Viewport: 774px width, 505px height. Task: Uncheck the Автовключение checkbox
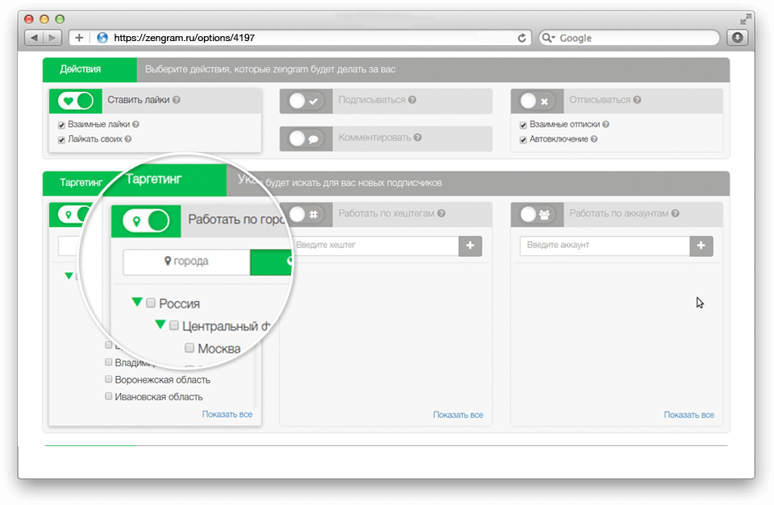[523, 139]
